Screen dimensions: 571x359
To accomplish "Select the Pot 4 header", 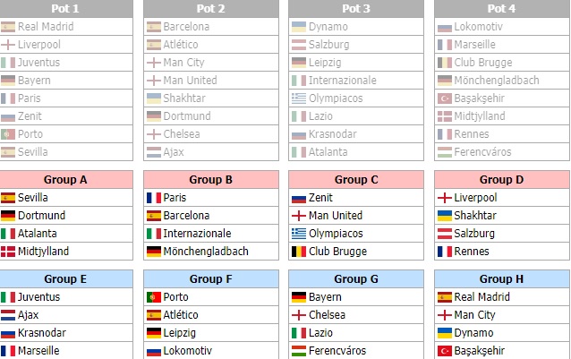I will [502, 9].
